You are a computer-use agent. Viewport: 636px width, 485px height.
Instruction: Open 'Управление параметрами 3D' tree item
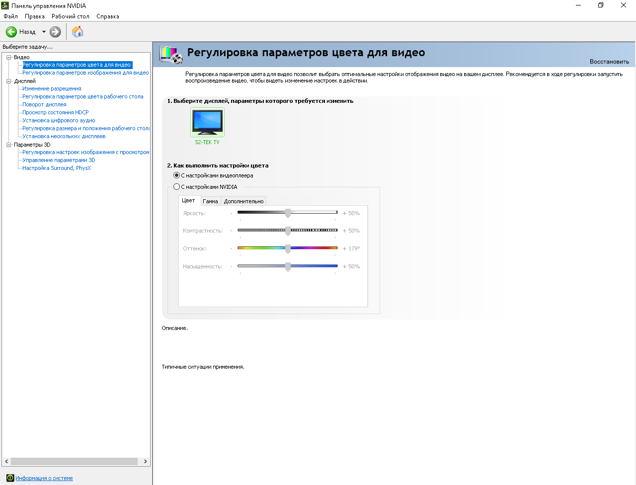click(59, 161)
